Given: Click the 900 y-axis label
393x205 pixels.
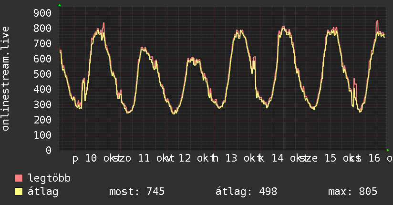Looking at the screenshot, I should [42, 13].
